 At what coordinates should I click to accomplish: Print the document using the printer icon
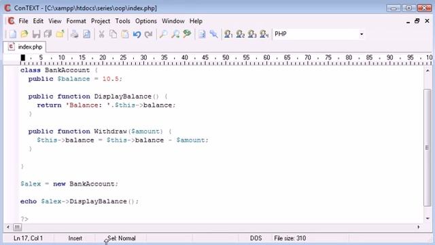pyautogui.click(x=74, y=34)
